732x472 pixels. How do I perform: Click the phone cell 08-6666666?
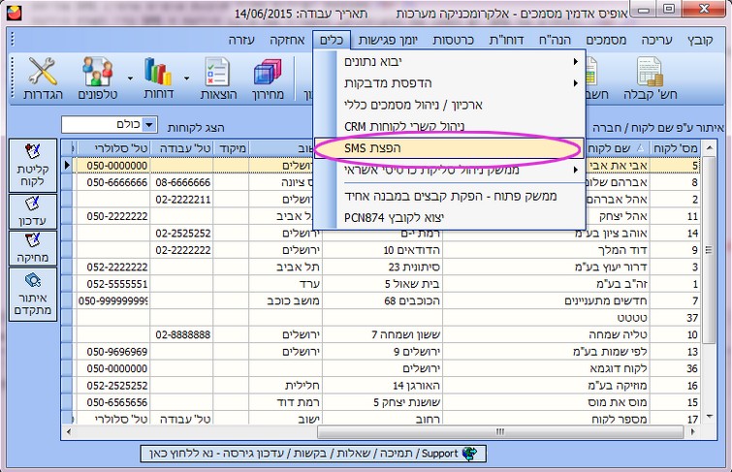coord(181,182)
